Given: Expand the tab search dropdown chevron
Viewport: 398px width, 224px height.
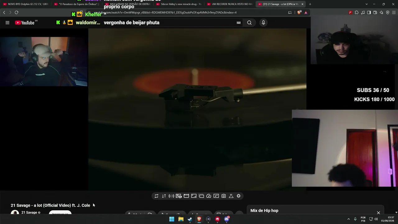Looking at the screenshot, I should pyautogui.click(x=367, y=4).
